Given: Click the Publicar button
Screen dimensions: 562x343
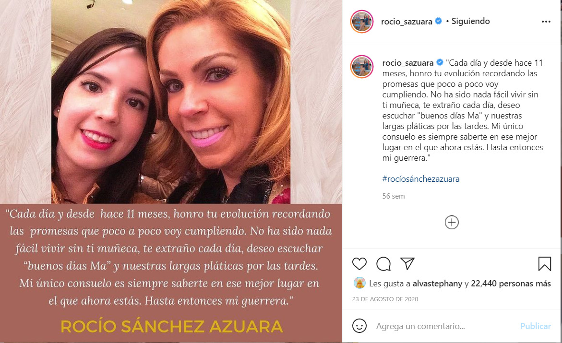Looking at the screenshot, I should [535, 326].
